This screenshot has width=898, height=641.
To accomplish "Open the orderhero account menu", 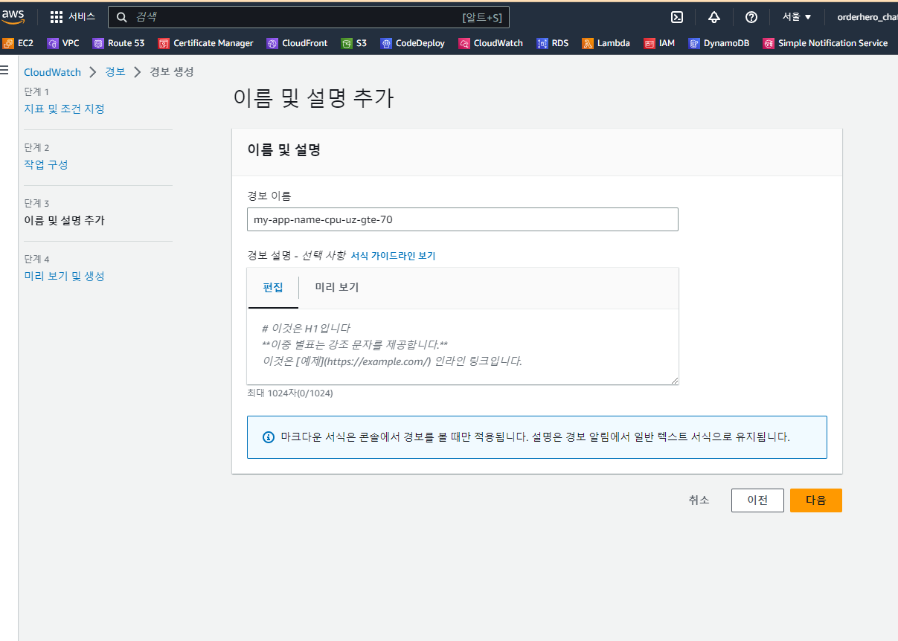I will pyautogui.click(x=867, y=17).
